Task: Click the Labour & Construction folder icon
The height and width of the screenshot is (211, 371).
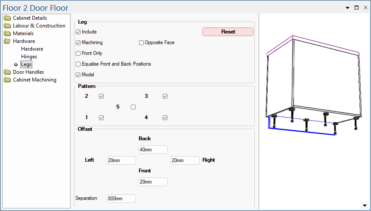Action: coord(7,26)
